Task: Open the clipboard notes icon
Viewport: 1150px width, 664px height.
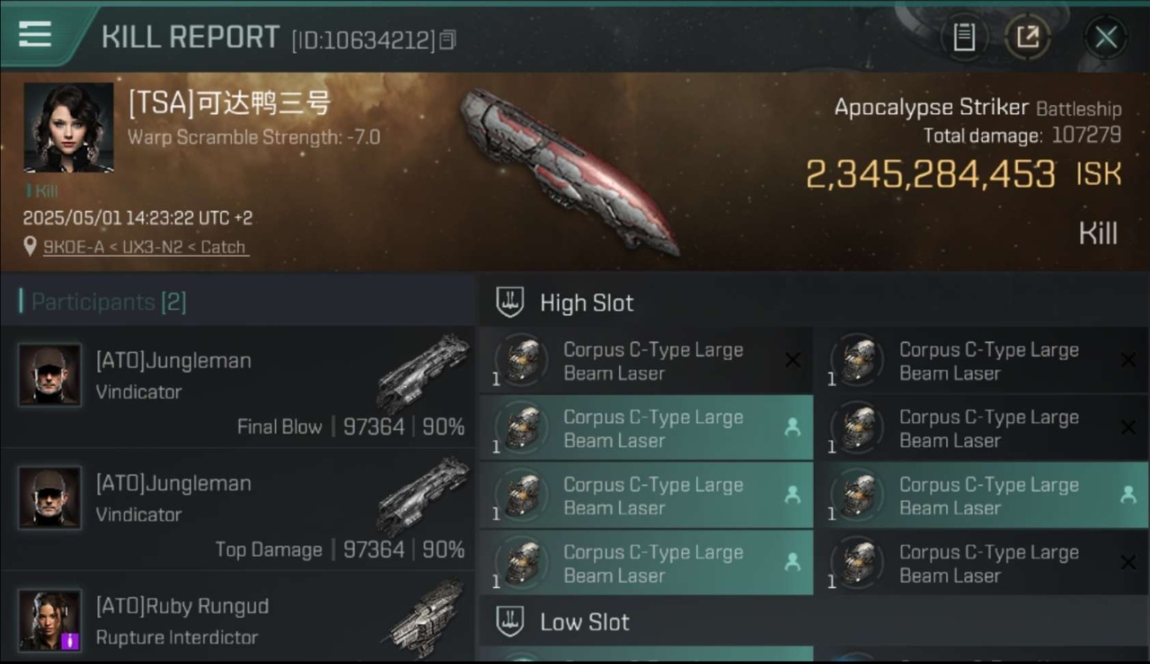Action: [x=963, y=37]
